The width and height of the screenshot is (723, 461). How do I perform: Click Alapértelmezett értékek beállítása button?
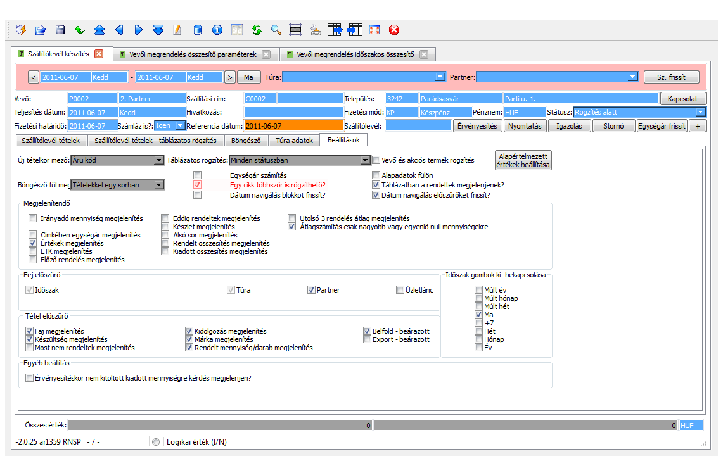(523, 160)
